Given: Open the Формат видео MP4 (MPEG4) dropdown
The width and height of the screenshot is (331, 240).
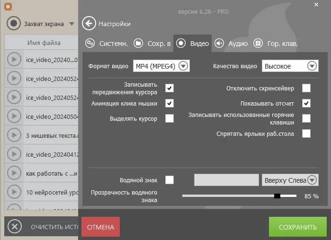Looking at the screenshot, I should tap(161, 66).
